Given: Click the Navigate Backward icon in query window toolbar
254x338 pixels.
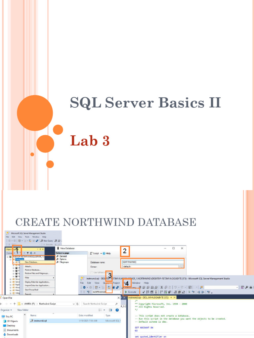Looking at the screenshot, I should click(x=84, y=287).
